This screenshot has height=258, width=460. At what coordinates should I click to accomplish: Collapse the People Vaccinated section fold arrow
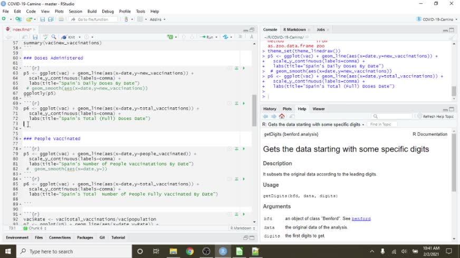tap(21, 139)
